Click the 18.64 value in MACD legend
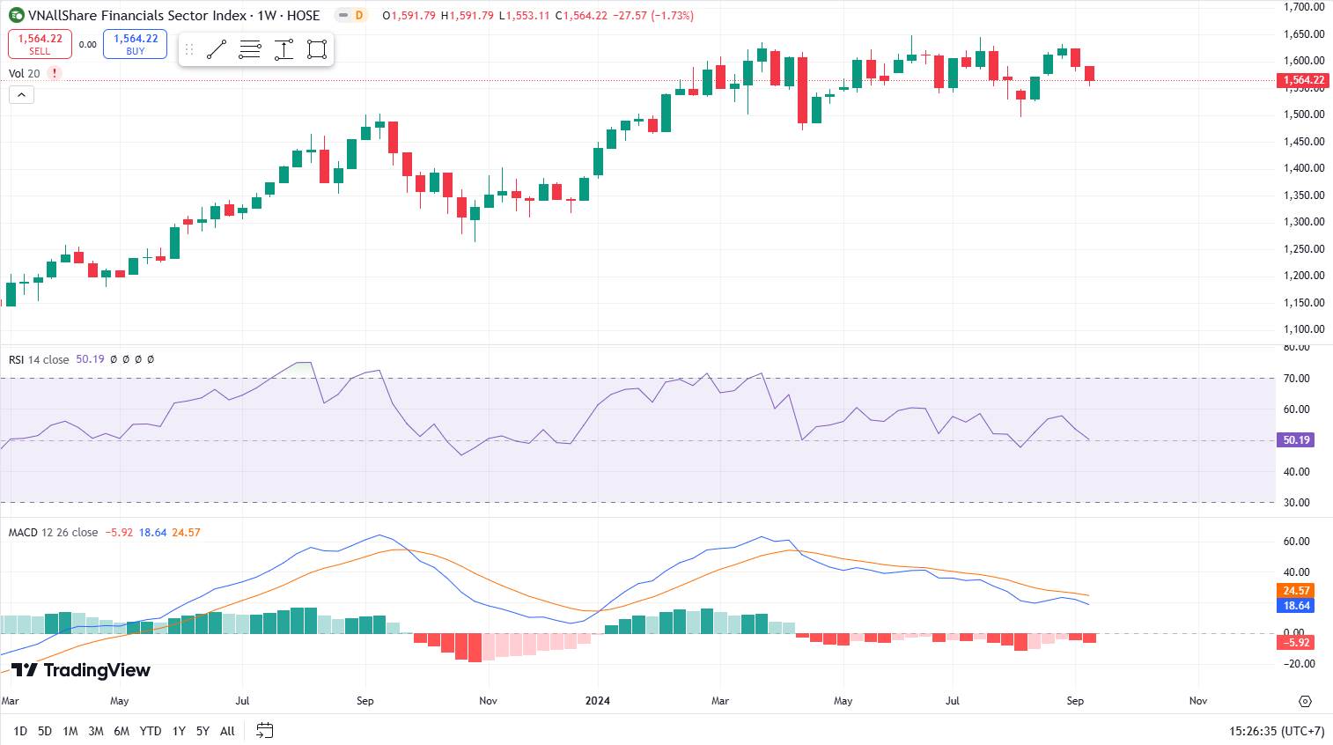 point(152,533)
